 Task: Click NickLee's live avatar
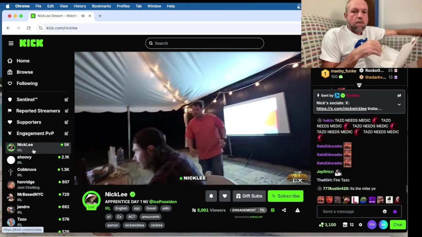(x=91, y=200)
